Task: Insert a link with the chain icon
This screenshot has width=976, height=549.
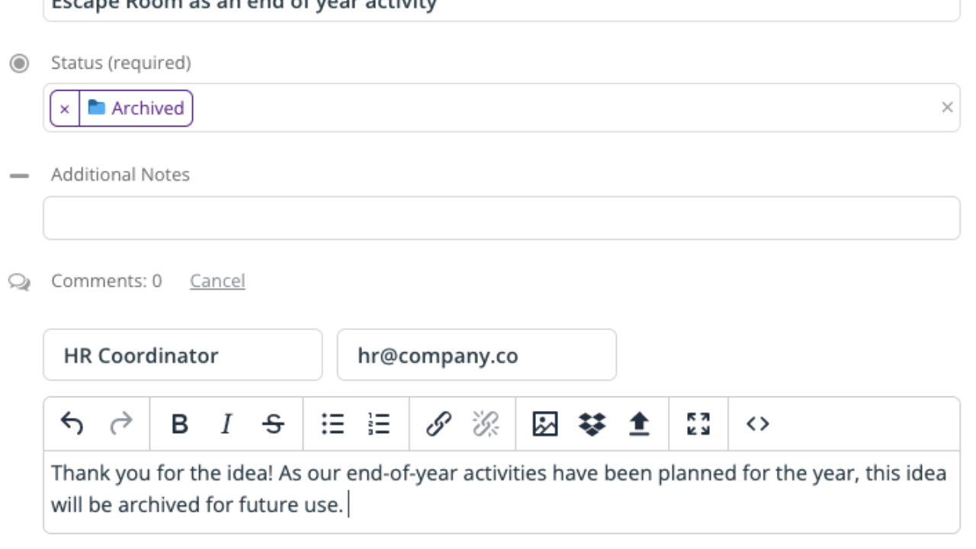Action: 438,423
